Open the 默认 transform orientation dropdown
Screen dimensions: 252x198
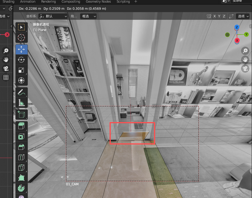pos(53,16)
